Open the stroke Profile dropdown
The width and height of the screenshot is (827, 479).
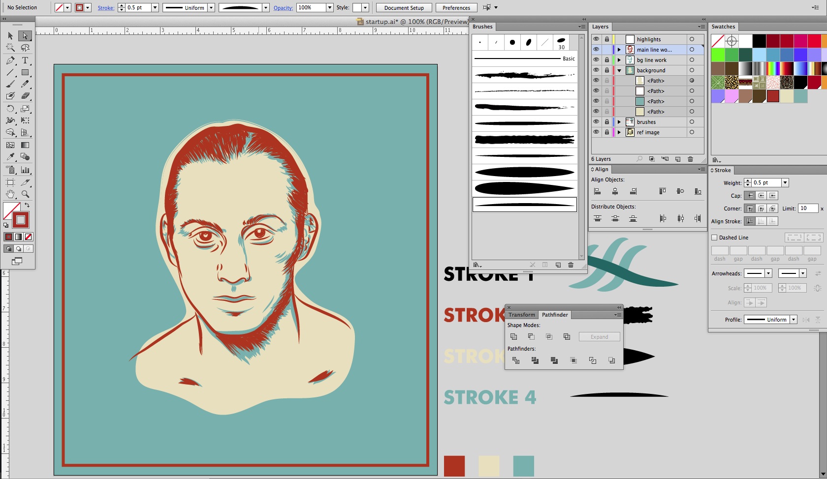point(793,320)
